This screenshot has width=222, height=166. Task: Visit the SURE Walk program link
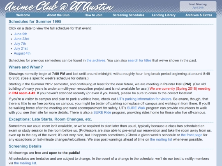coord(136,108)
